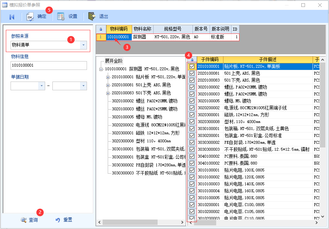Click the lock icon in lower grid header
Viewport: 329px width, 229px height.
click(192, 60)
